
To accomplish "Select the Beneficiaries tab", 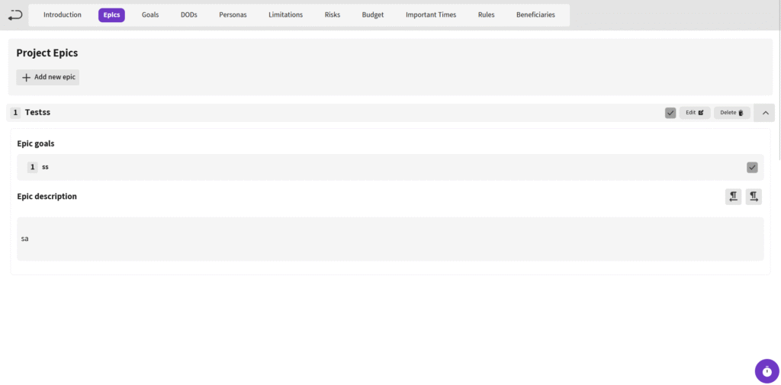I will (535, 15).
